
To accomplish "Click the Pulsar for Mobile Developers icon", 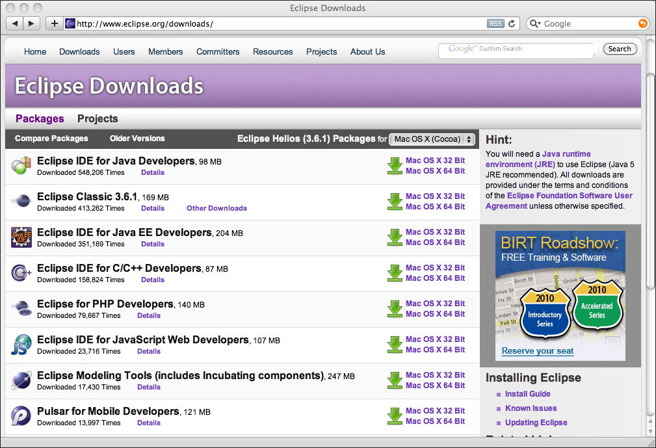I will (x=21, y=415).
